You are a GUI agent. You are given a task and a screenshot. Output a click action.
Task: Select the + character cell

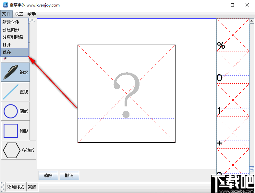point(233,132)
